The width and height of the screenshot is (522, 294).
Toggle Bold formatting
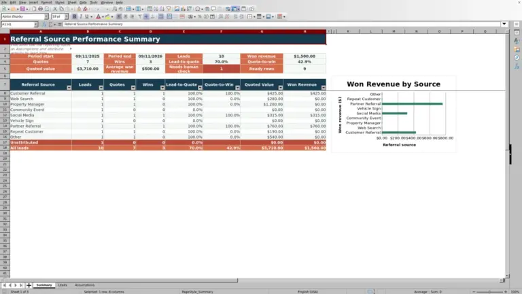tap(74, 16)
